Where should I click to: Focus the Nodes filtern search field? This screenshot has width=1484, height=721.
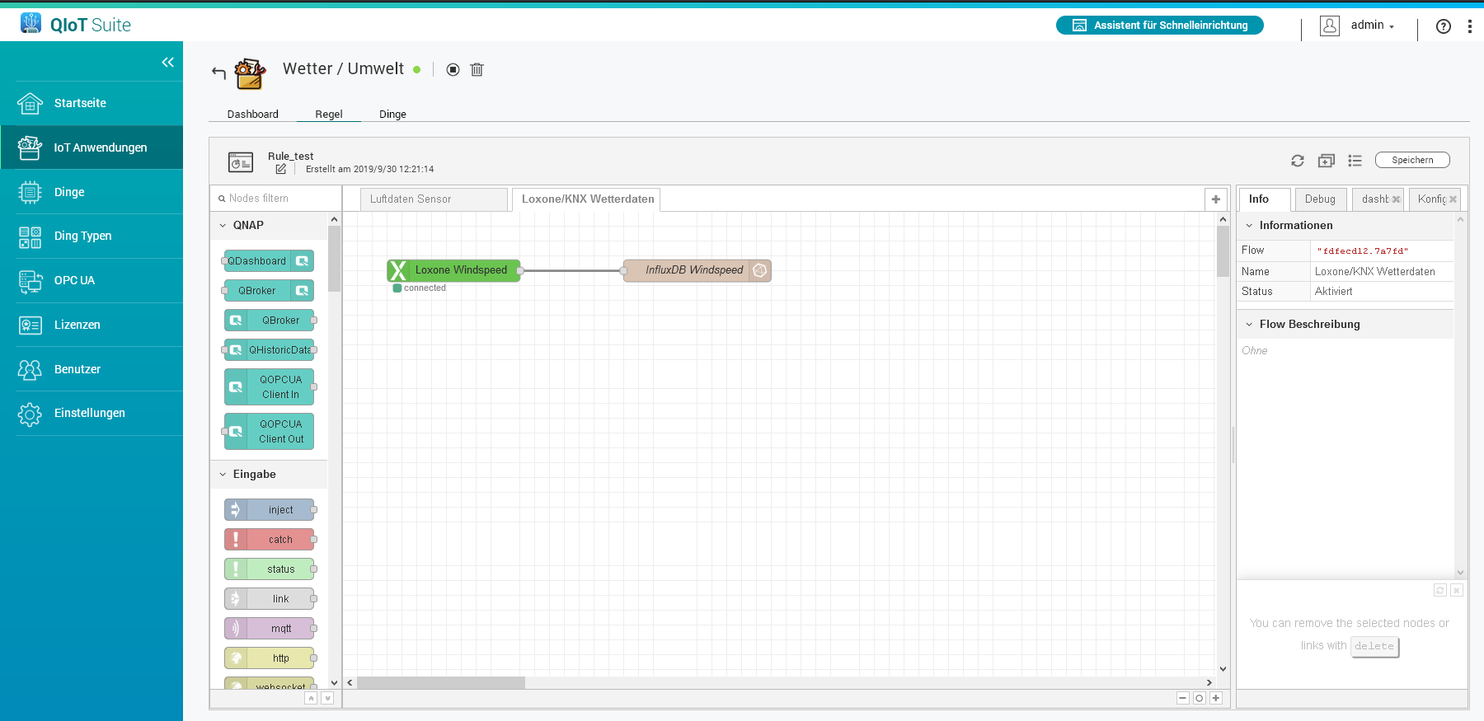pyautogui.click(x=276, y=199)
